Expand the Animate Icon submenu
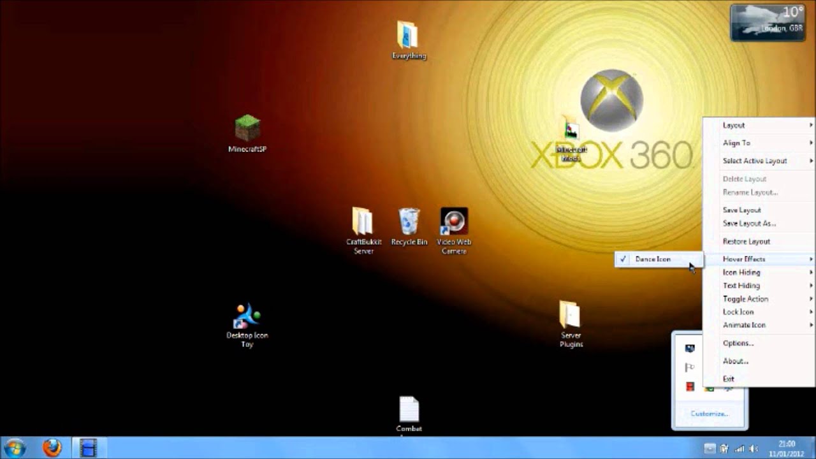 pyautogui.click(x=759, y=325)
